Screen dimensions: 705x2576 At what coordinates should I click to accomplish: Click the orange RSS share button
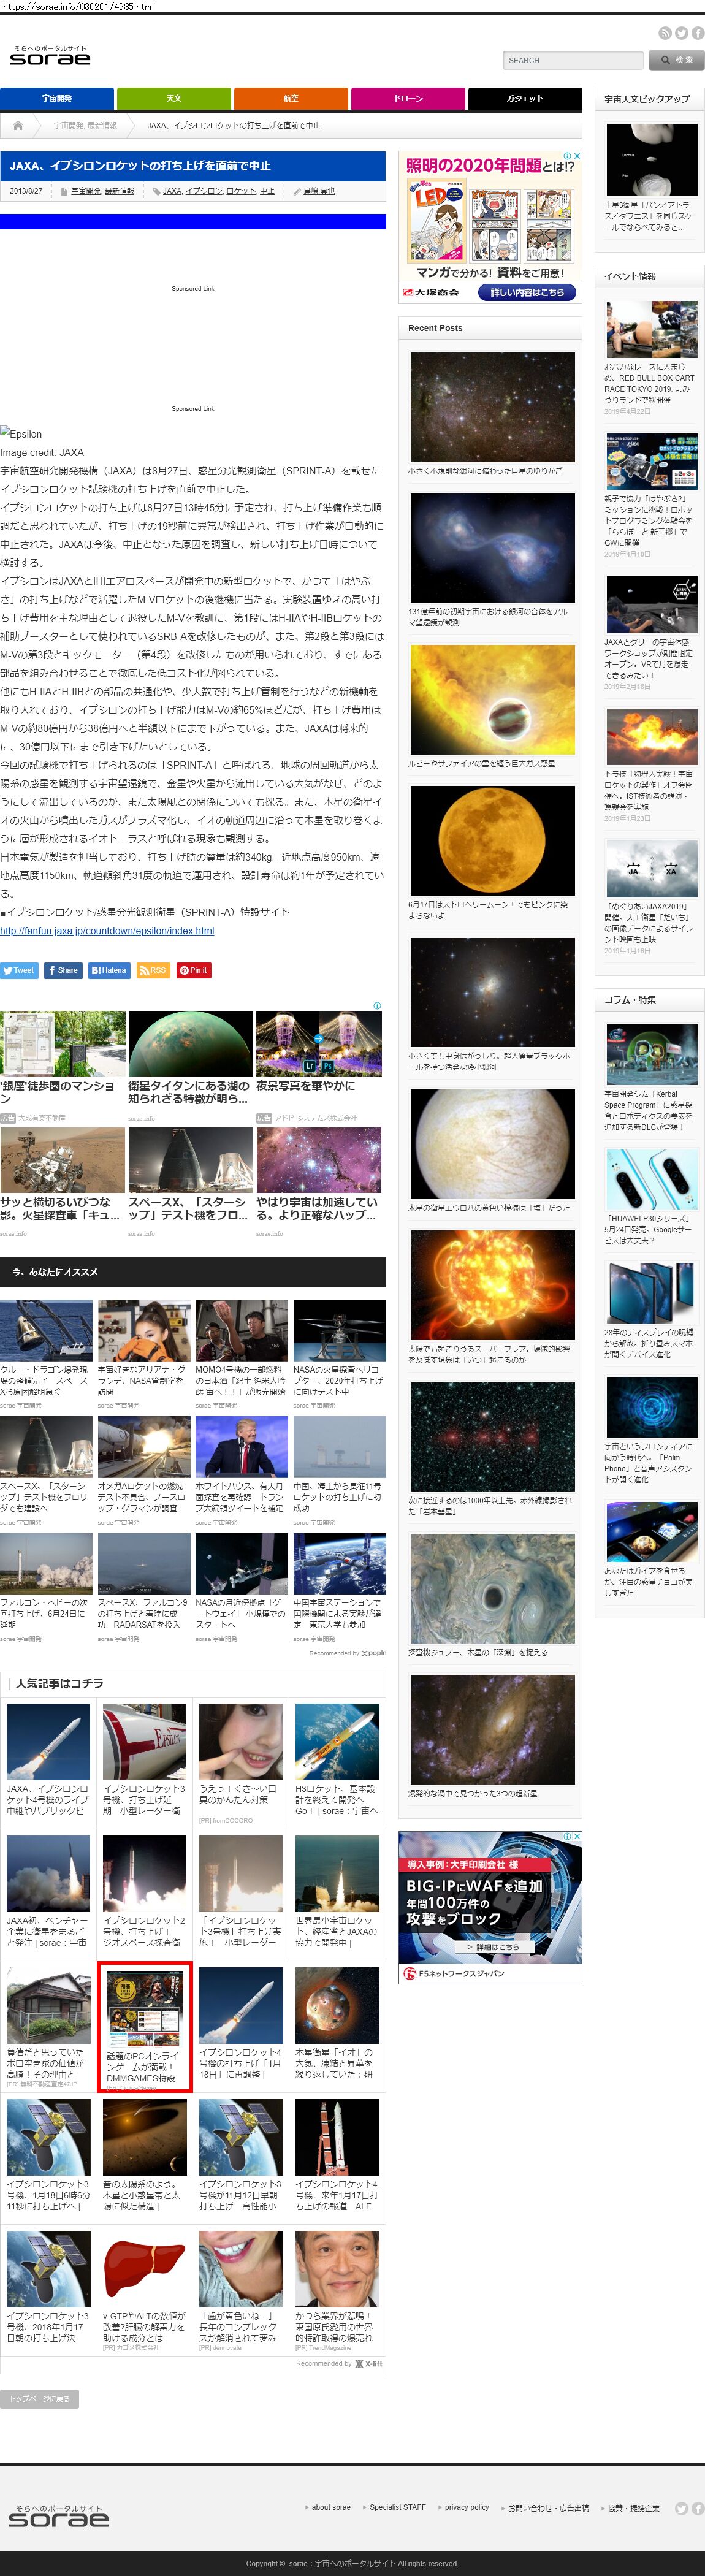pos(153,970)
